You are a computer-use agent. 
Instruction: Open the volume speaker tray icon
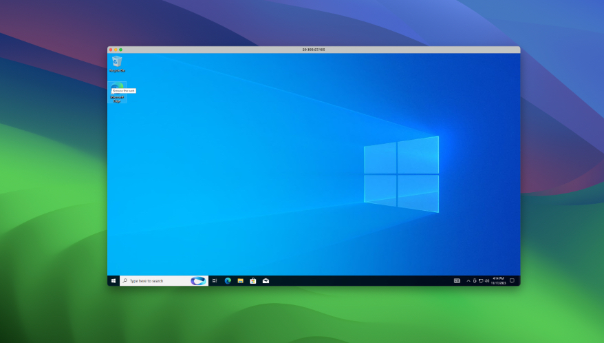pos(487,281)
